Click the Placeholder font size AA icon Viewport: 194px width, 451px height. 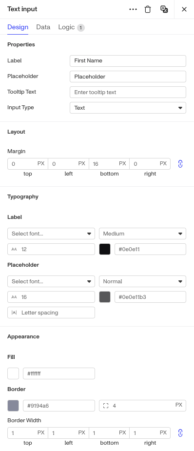pos(14,297)
